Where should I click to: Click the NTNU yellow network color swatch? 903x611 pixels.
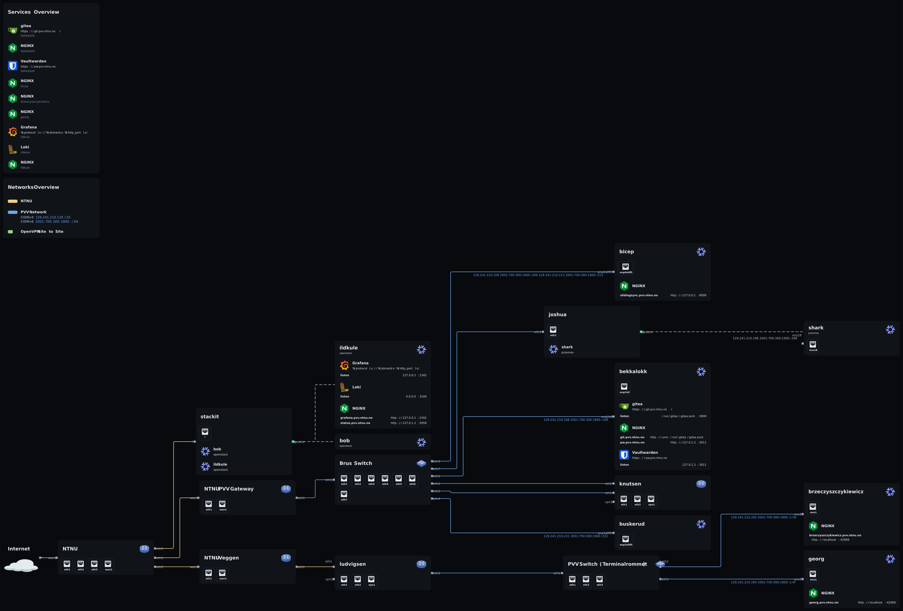(x=13, y=201)
